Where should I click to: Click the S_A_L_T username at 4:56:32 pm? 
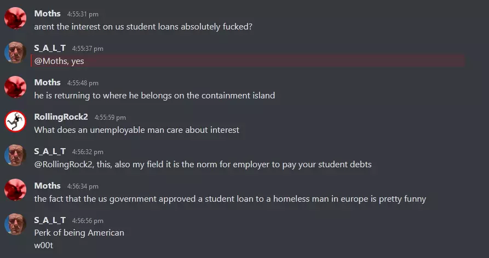coord(50,151)
